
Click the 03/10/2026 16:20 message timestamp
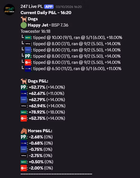pos(69,7)
